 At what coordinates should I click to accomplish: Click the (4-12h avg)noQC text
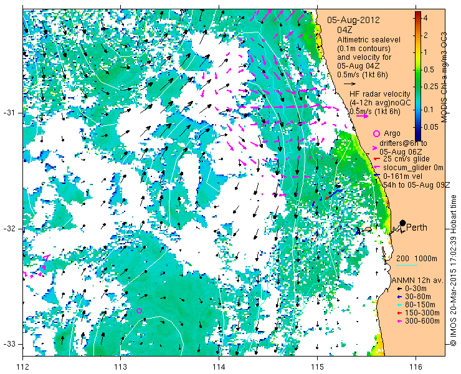click(x=380, y=103)
